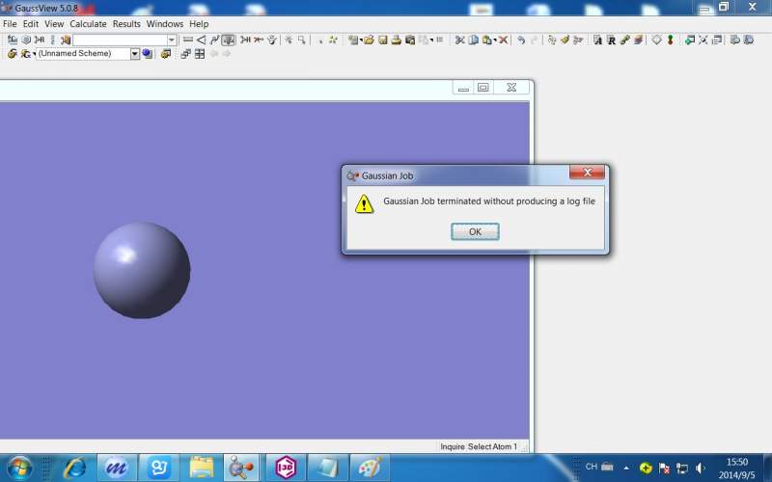Close the molecule view window
This screenshot has width=772, height=482.
(511, 88)
